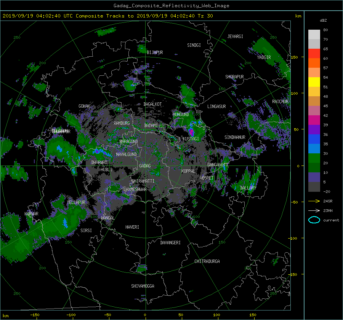Click the RAMDURG city label

[122, 123]
